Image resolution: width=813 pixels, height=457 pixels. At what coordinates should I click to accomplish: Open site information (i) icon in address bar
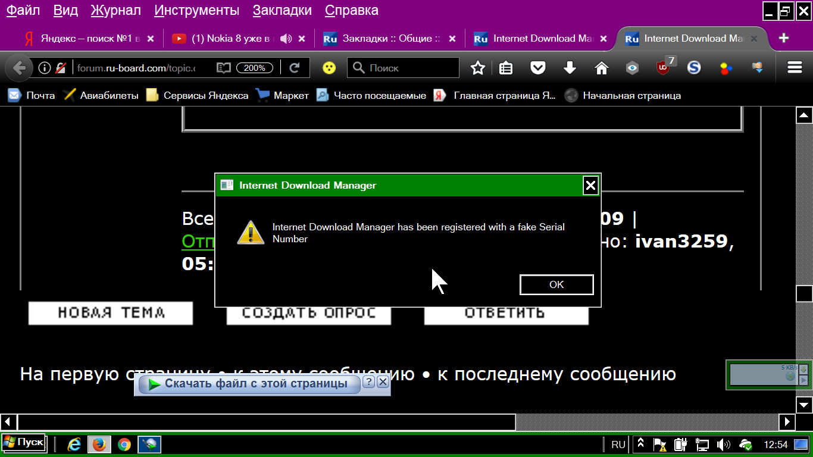44,68
